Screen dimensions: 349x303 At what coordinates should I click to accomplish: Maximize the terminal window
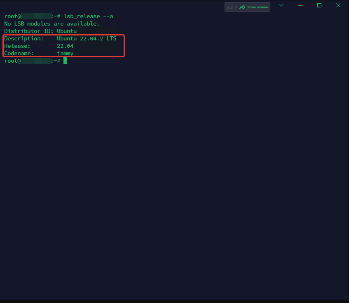point(319,5)
